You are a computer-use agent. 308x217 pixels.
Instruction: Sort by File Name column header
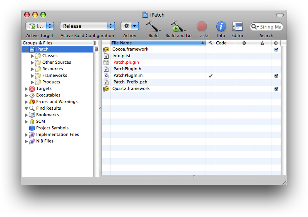156,43
